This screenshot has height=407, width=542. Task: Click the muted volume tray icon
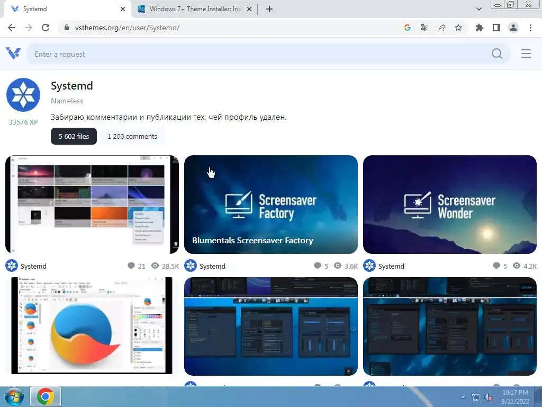pyautogui.click(x=489, y=397)
